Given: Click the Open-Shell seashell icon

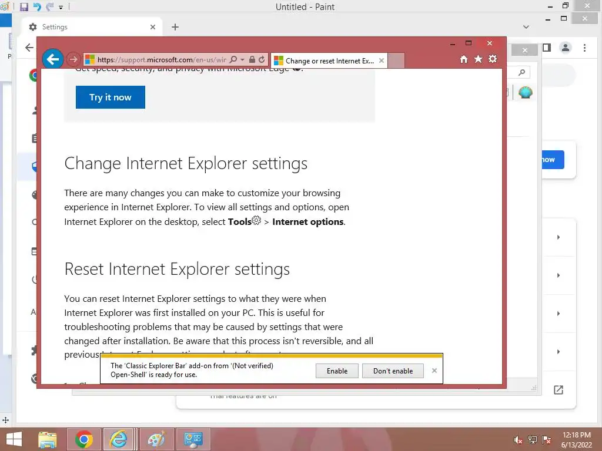Looking at the screenshot, I should (525, 92).
